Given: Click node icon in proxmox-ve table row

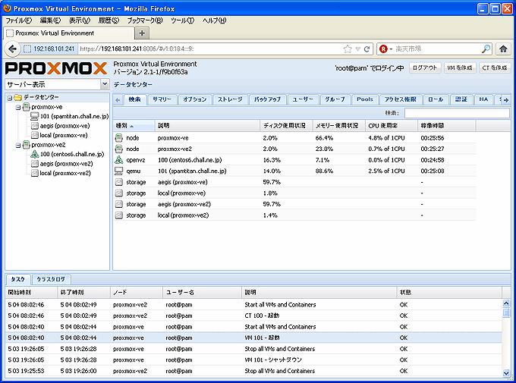Looking at the screenshot, I should (119, 138).
